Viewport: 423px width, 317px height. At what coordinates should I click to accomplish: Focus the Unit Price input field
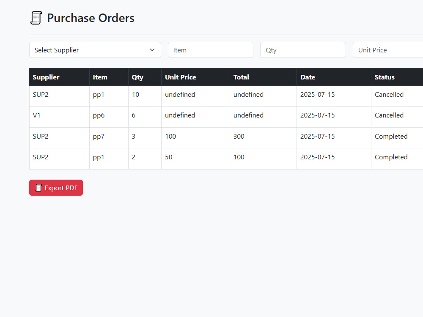pos(388,50)
